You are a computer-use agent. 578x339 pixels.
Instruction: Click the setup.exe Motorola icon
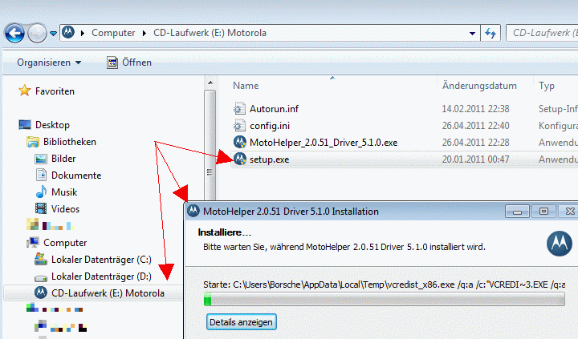point(239,159)
